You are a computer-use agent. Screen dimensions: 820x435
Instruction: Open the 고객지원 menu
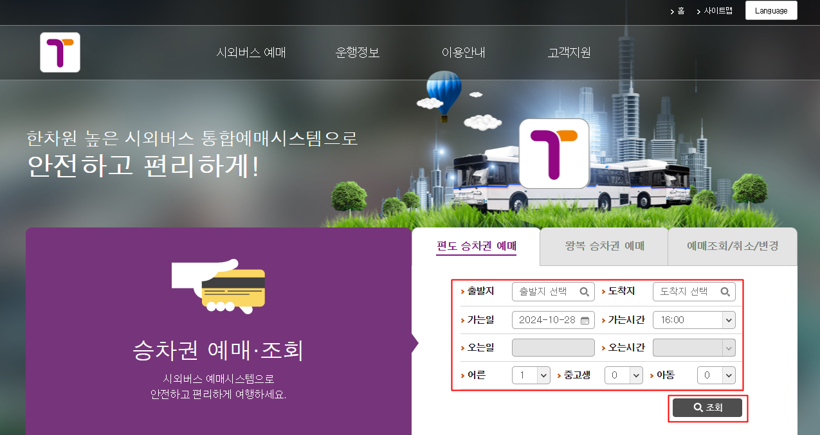click(x=569, y=53)
